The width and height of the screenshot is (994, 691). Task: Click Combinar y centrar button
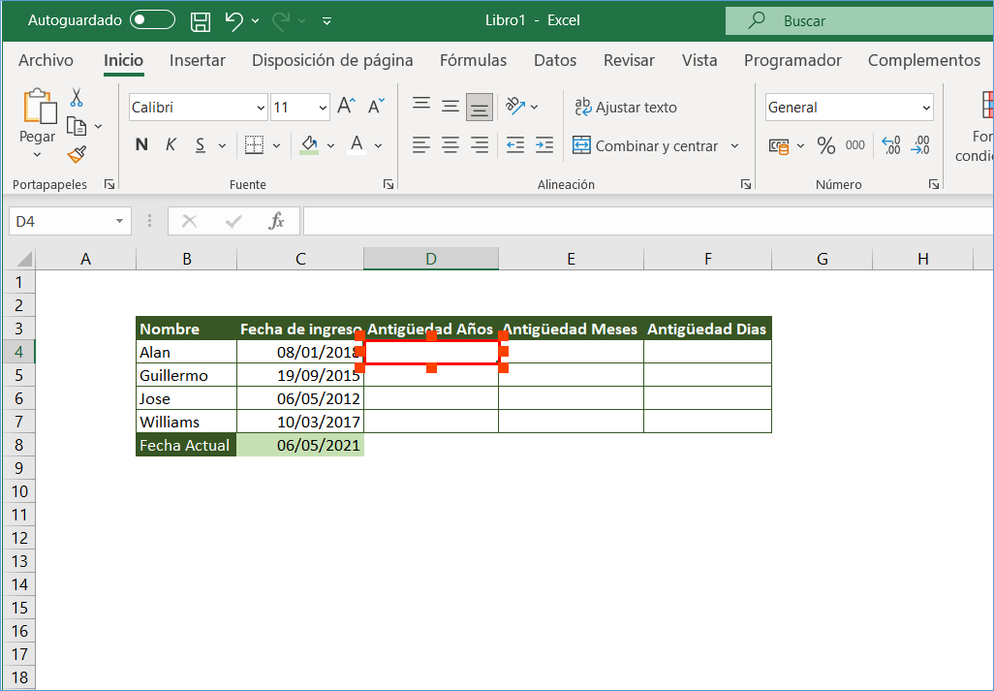click(645, 146)
